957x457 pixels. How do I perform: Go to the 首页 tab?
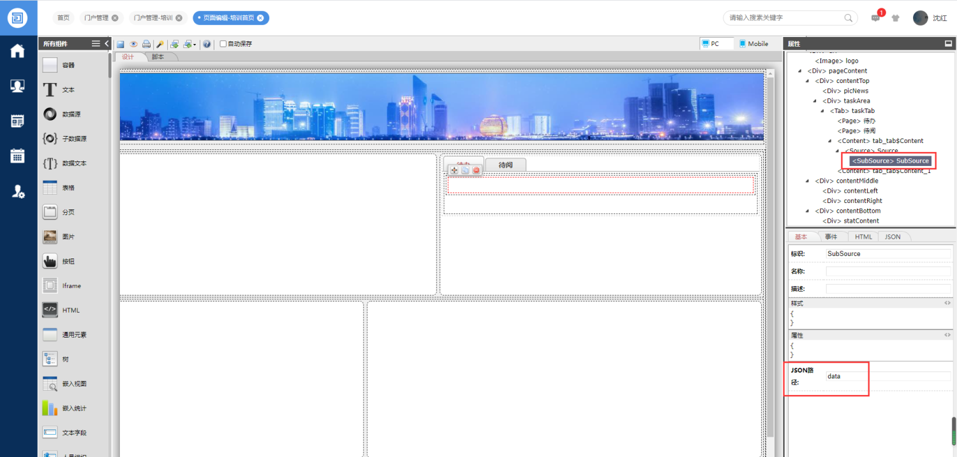coord(63,18)
